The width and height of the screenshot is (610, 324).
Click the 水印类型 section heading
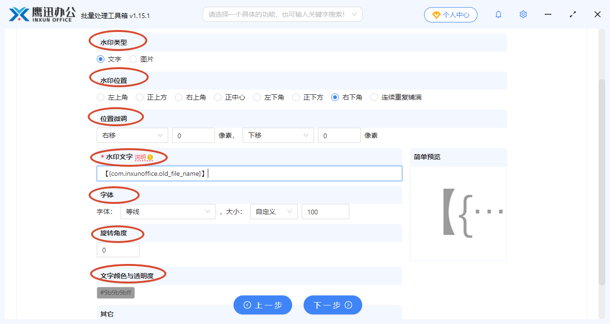click(x=114, y=42)
